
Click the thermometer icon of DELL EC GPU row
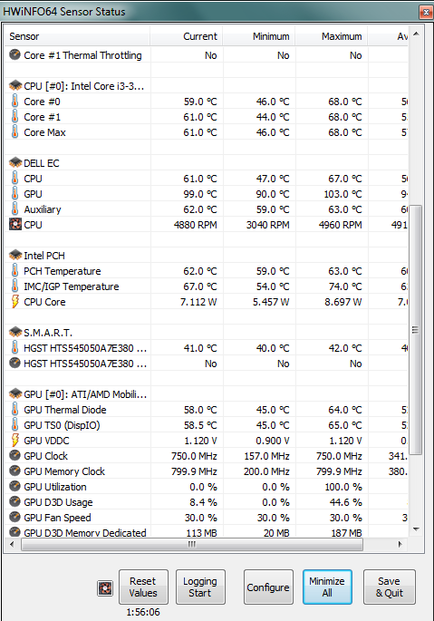(x=14, y=194)
